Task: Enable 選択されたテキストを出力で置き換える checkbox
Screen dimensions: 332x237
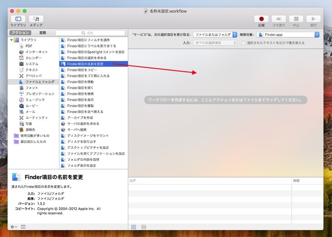Action: [244, 43]
